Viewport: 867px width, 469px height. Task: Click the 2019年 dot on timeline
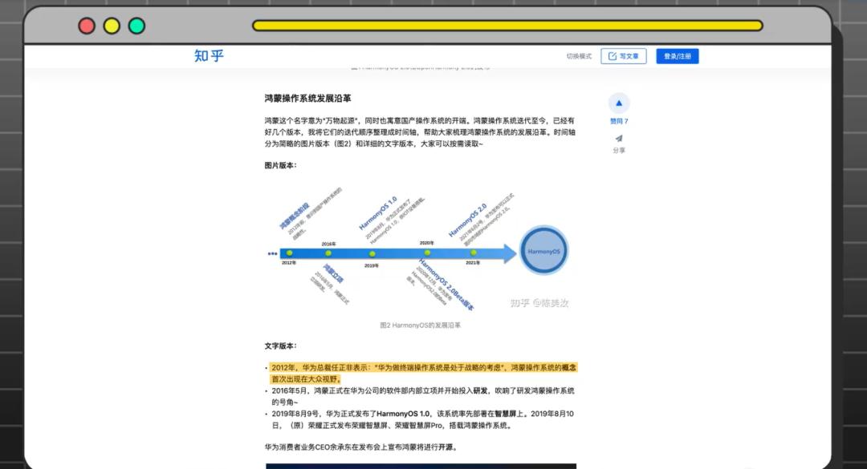tap(372, 254)
